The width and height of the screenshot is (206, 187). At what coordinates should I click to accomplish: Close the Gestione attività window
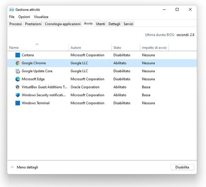[190, 9]
